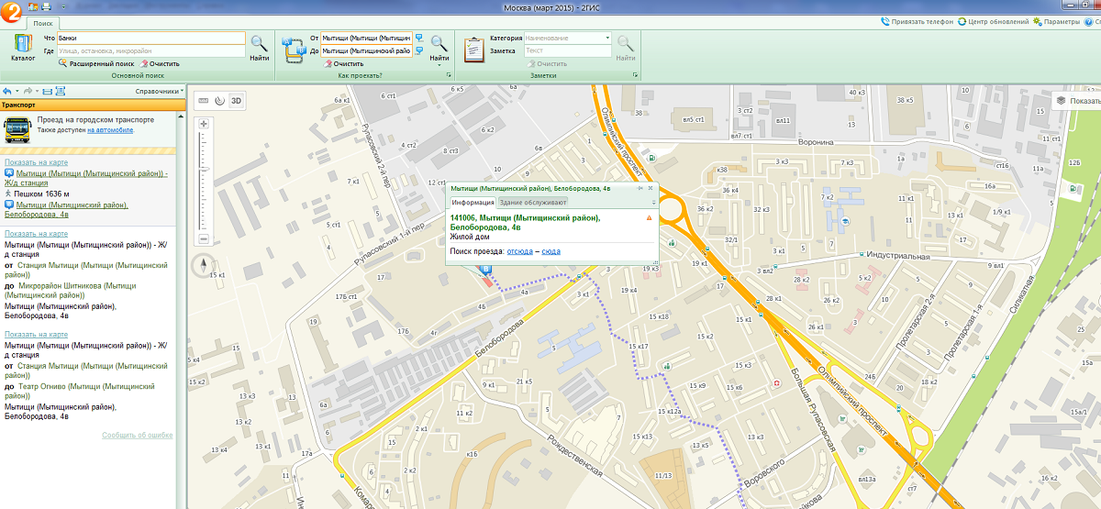This screenshot has width=1101, height=509.
Task: Click Расширенный поиск button
Action: tap(101, 63)
